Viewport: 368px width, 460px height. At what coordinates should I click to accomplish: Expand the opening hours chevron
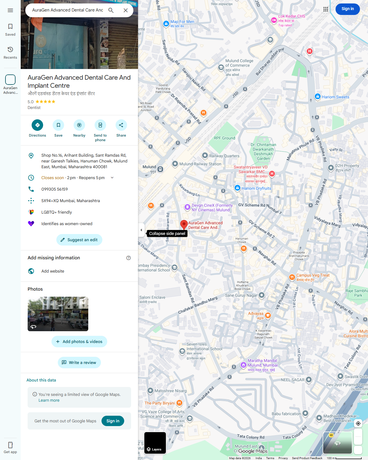click(112, 178)
